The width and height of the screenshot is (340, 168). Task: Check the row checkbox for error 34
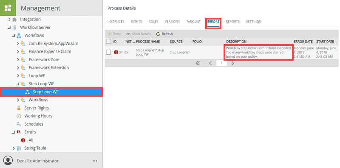click(109, 52)
